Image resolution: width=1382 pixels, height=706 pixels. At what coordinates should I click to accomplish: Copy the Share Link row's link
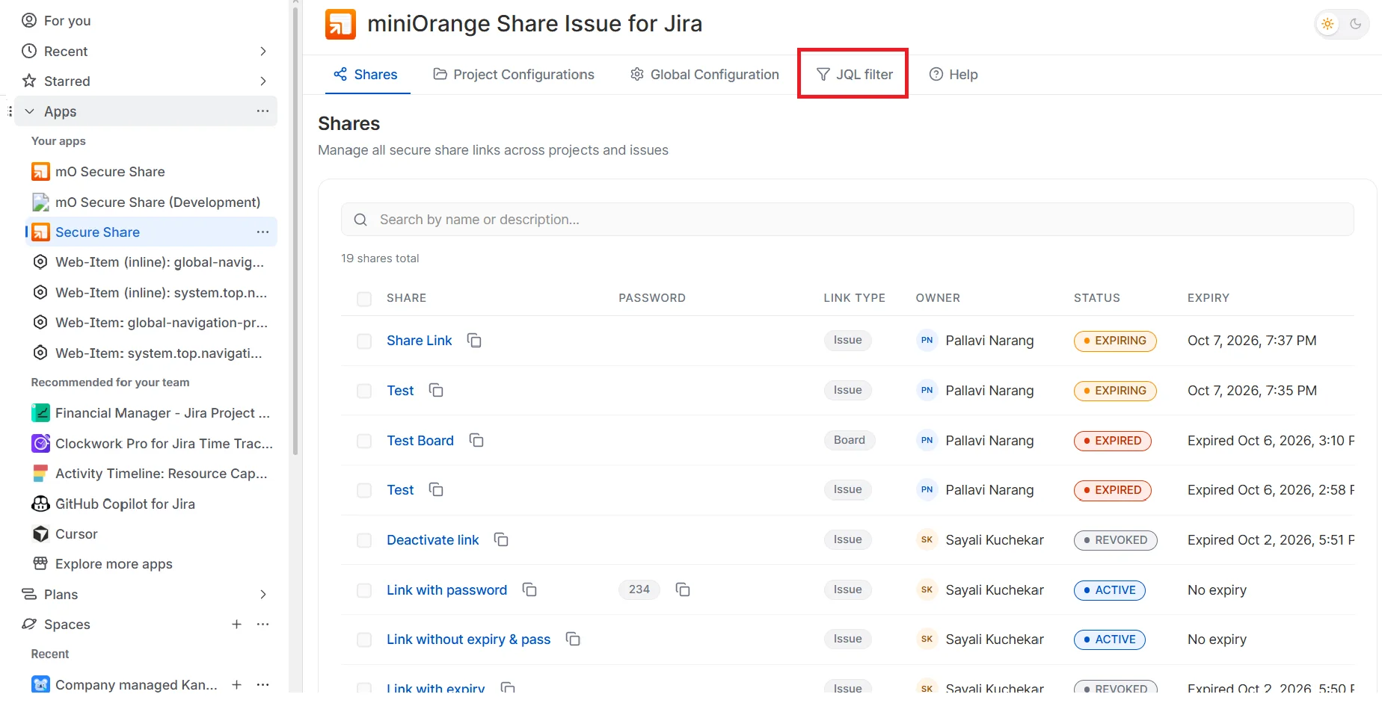click(x=474, y=341)
